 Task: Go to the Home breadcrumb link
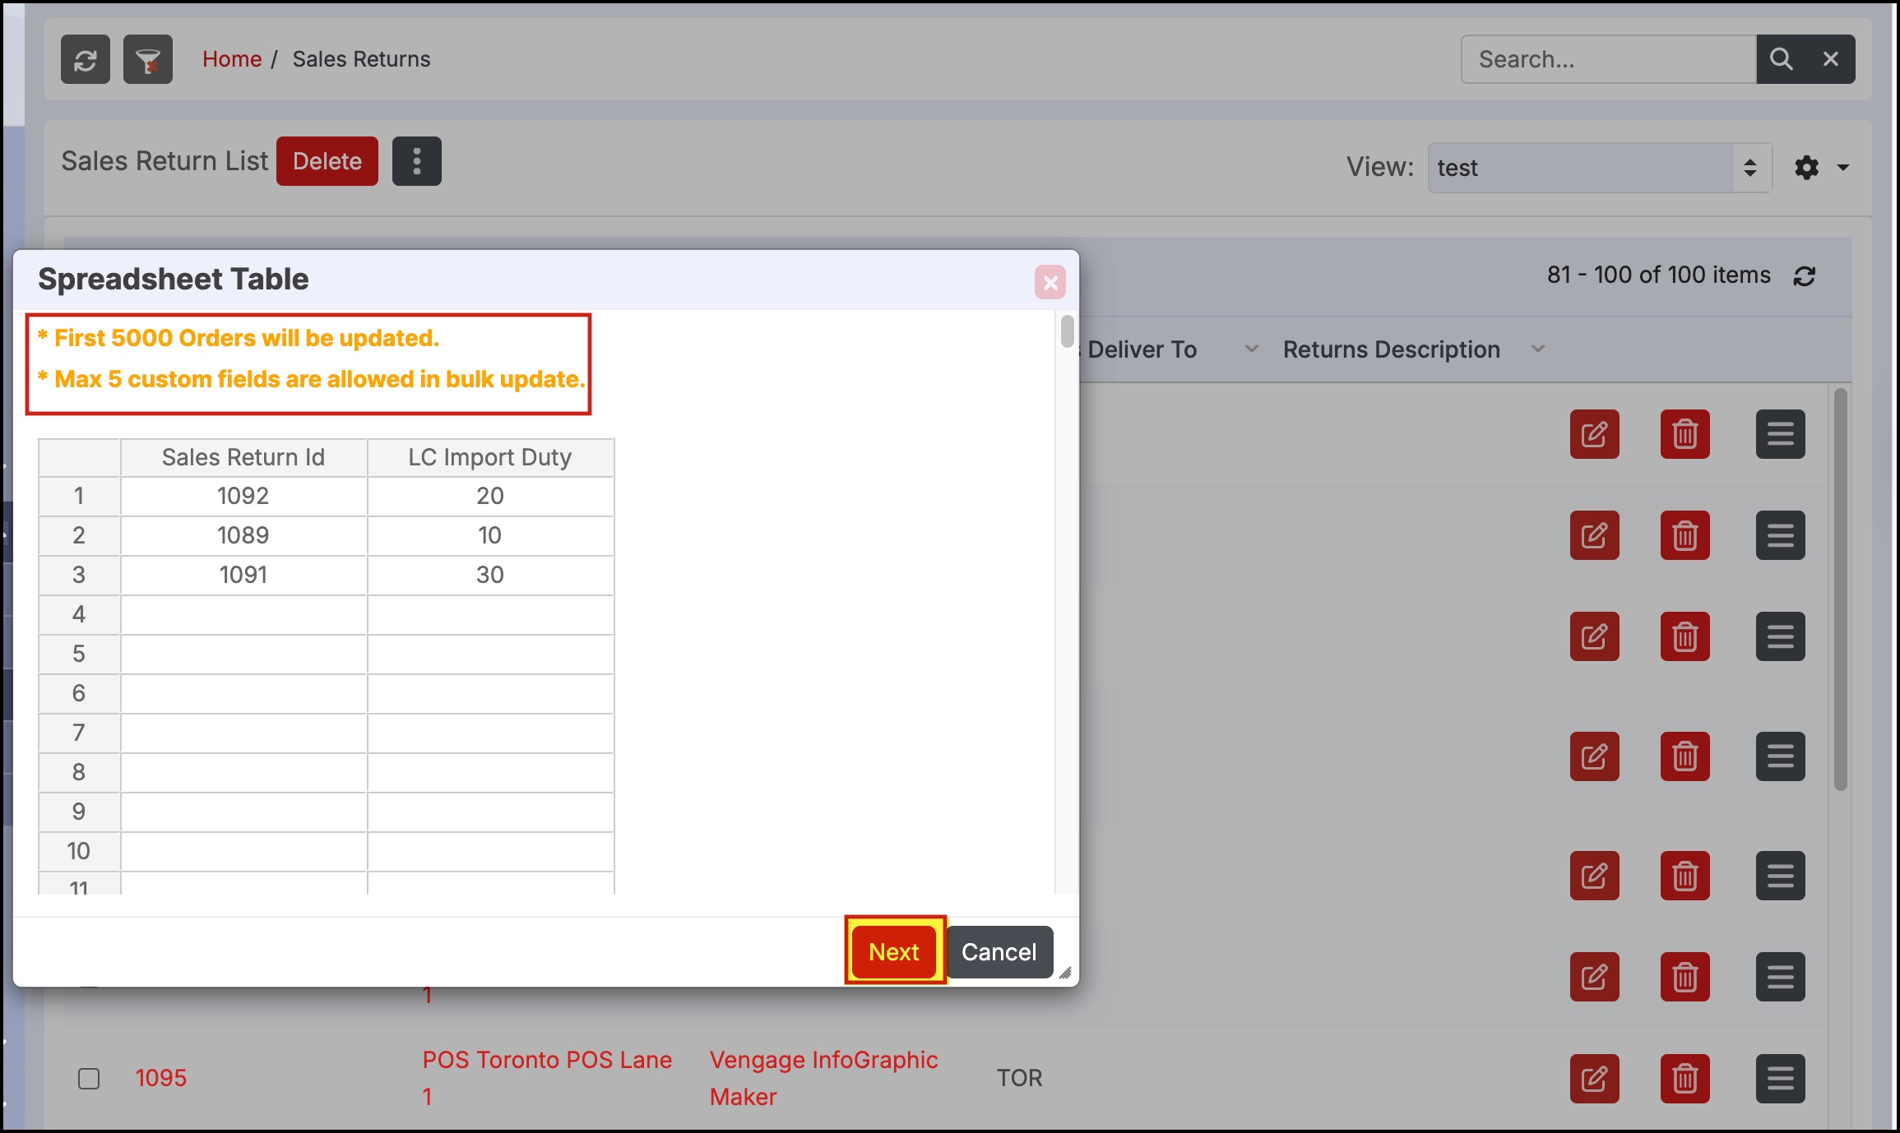(x=232, y=59)
